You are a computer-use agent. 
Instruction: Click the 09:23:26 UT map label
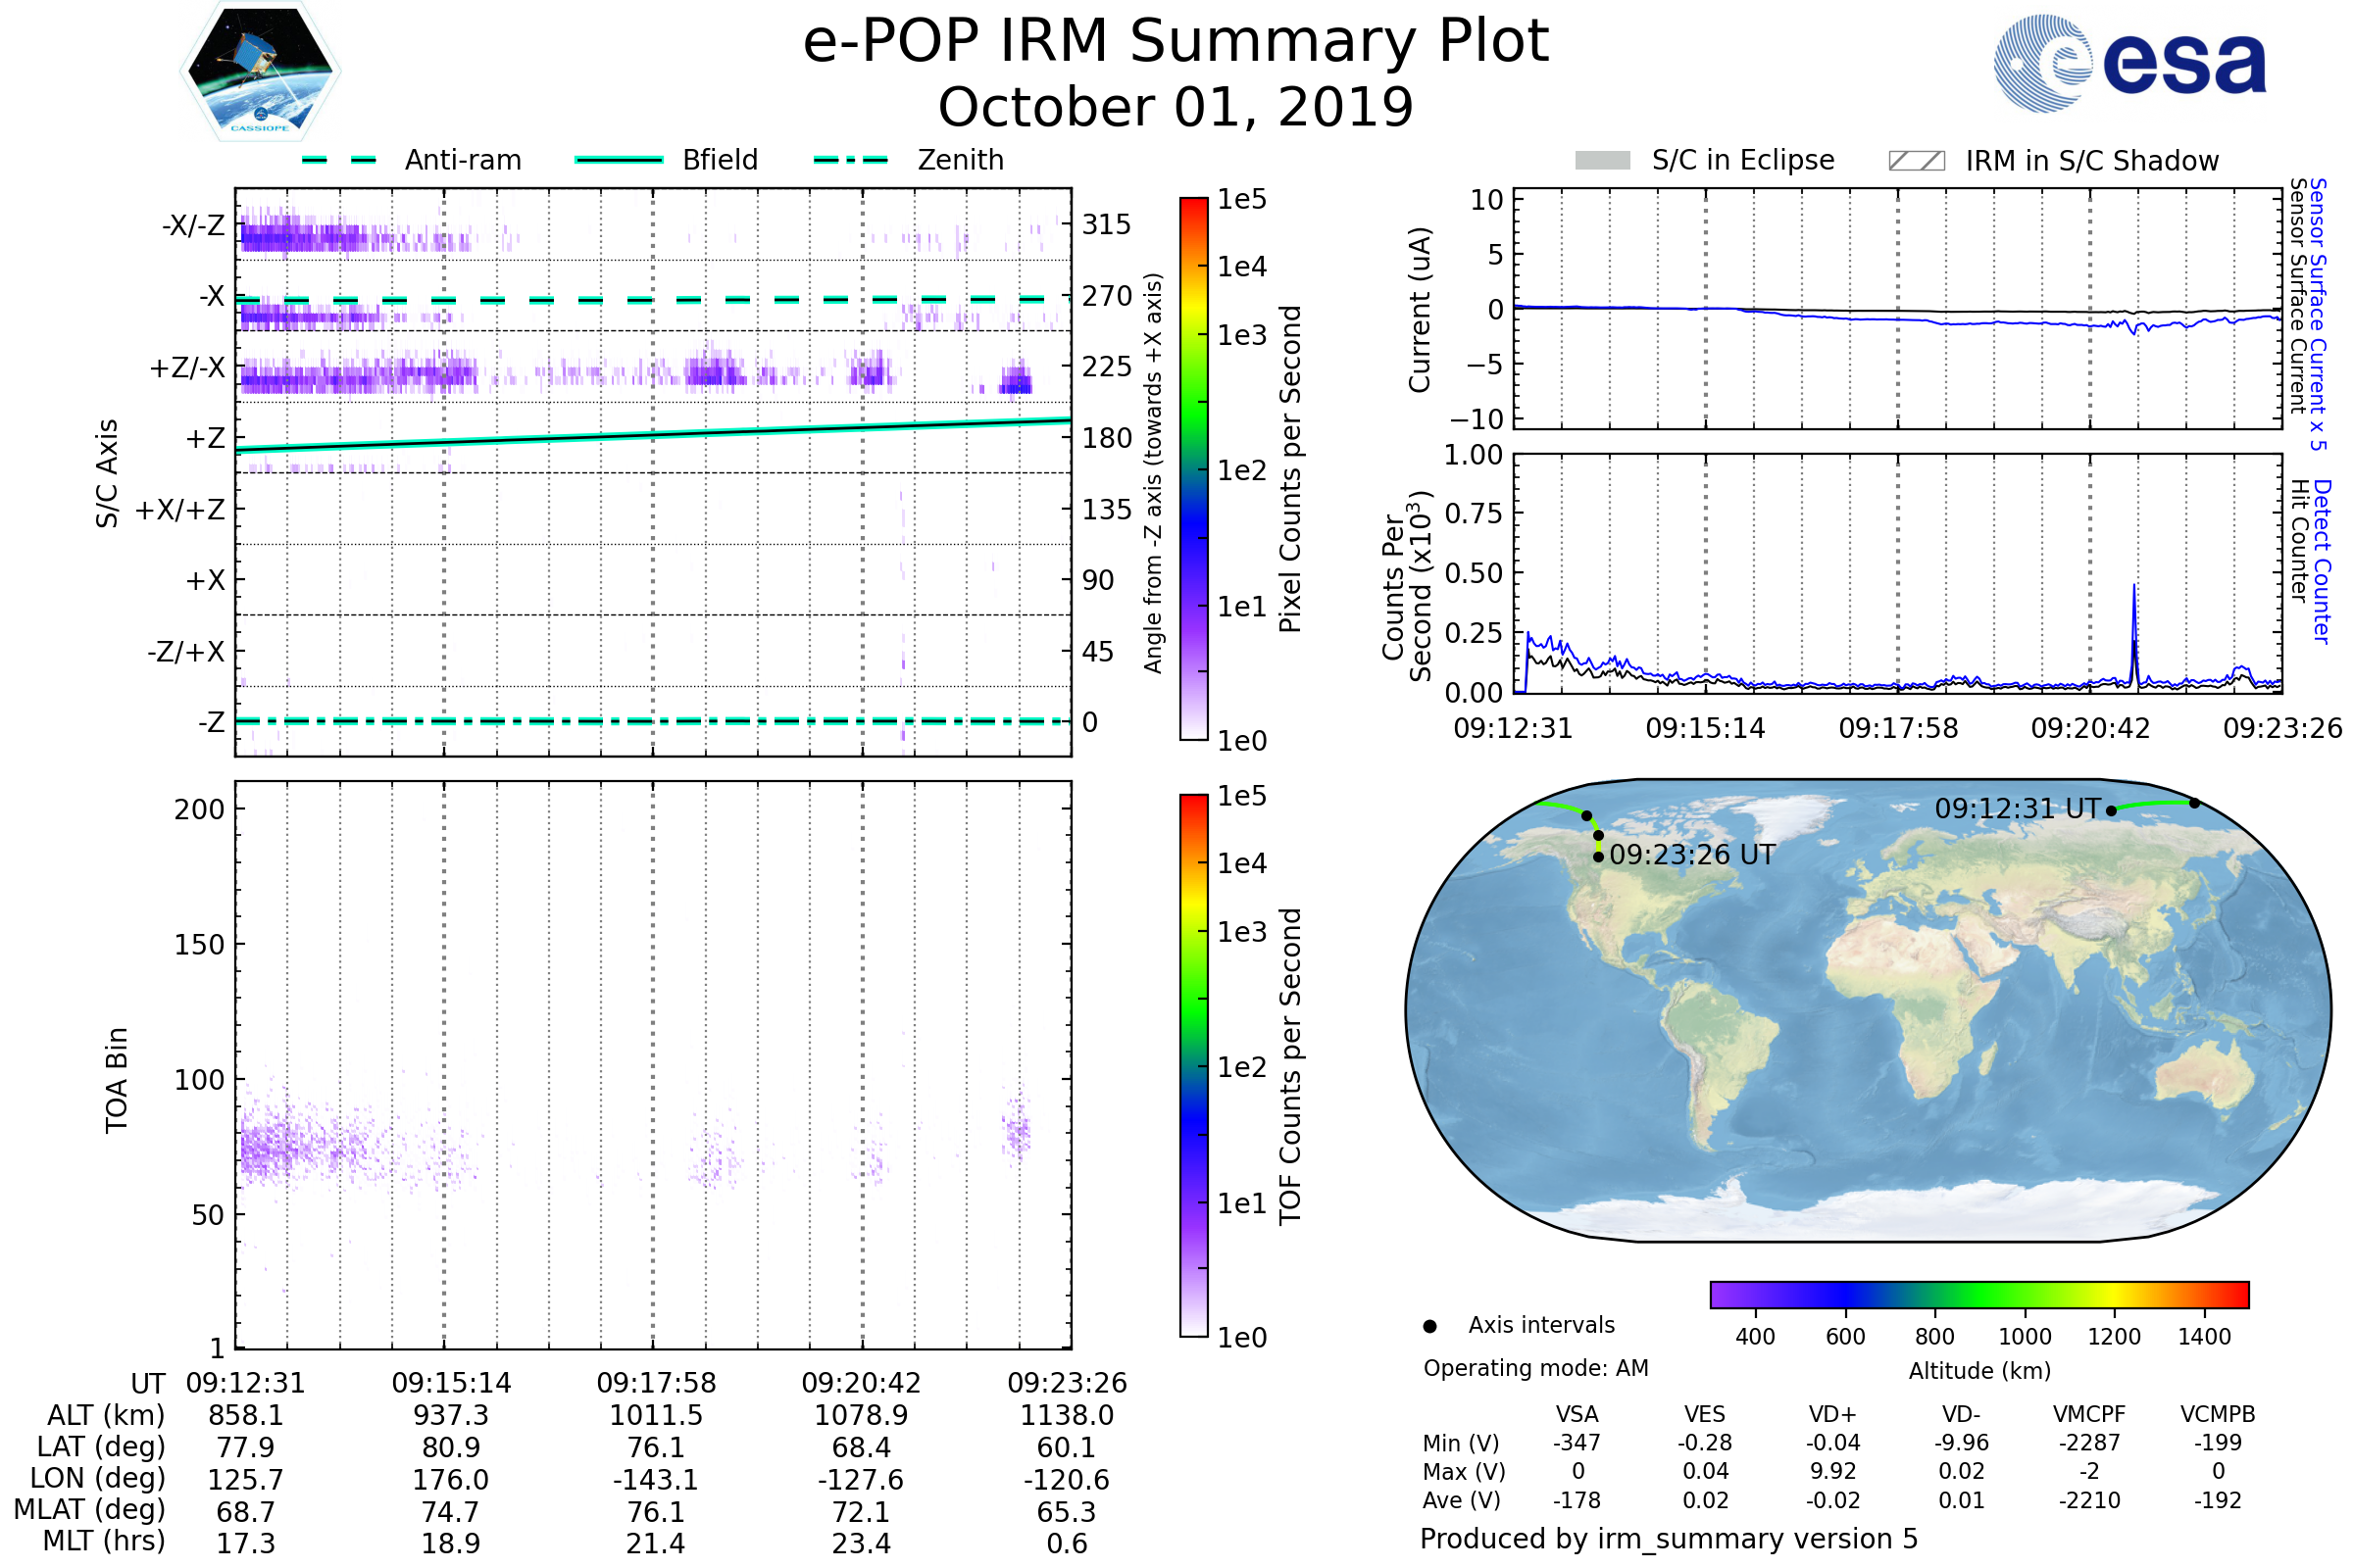tap(1692, 855)
